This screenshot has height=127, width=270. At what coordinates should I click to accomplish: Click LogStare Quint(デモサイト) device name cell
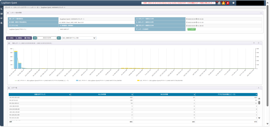[33, 29]
